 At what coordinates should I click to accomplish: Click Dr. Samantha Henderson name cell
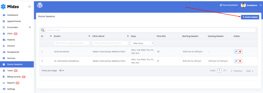pyautogui.click(x=67, y=61)
